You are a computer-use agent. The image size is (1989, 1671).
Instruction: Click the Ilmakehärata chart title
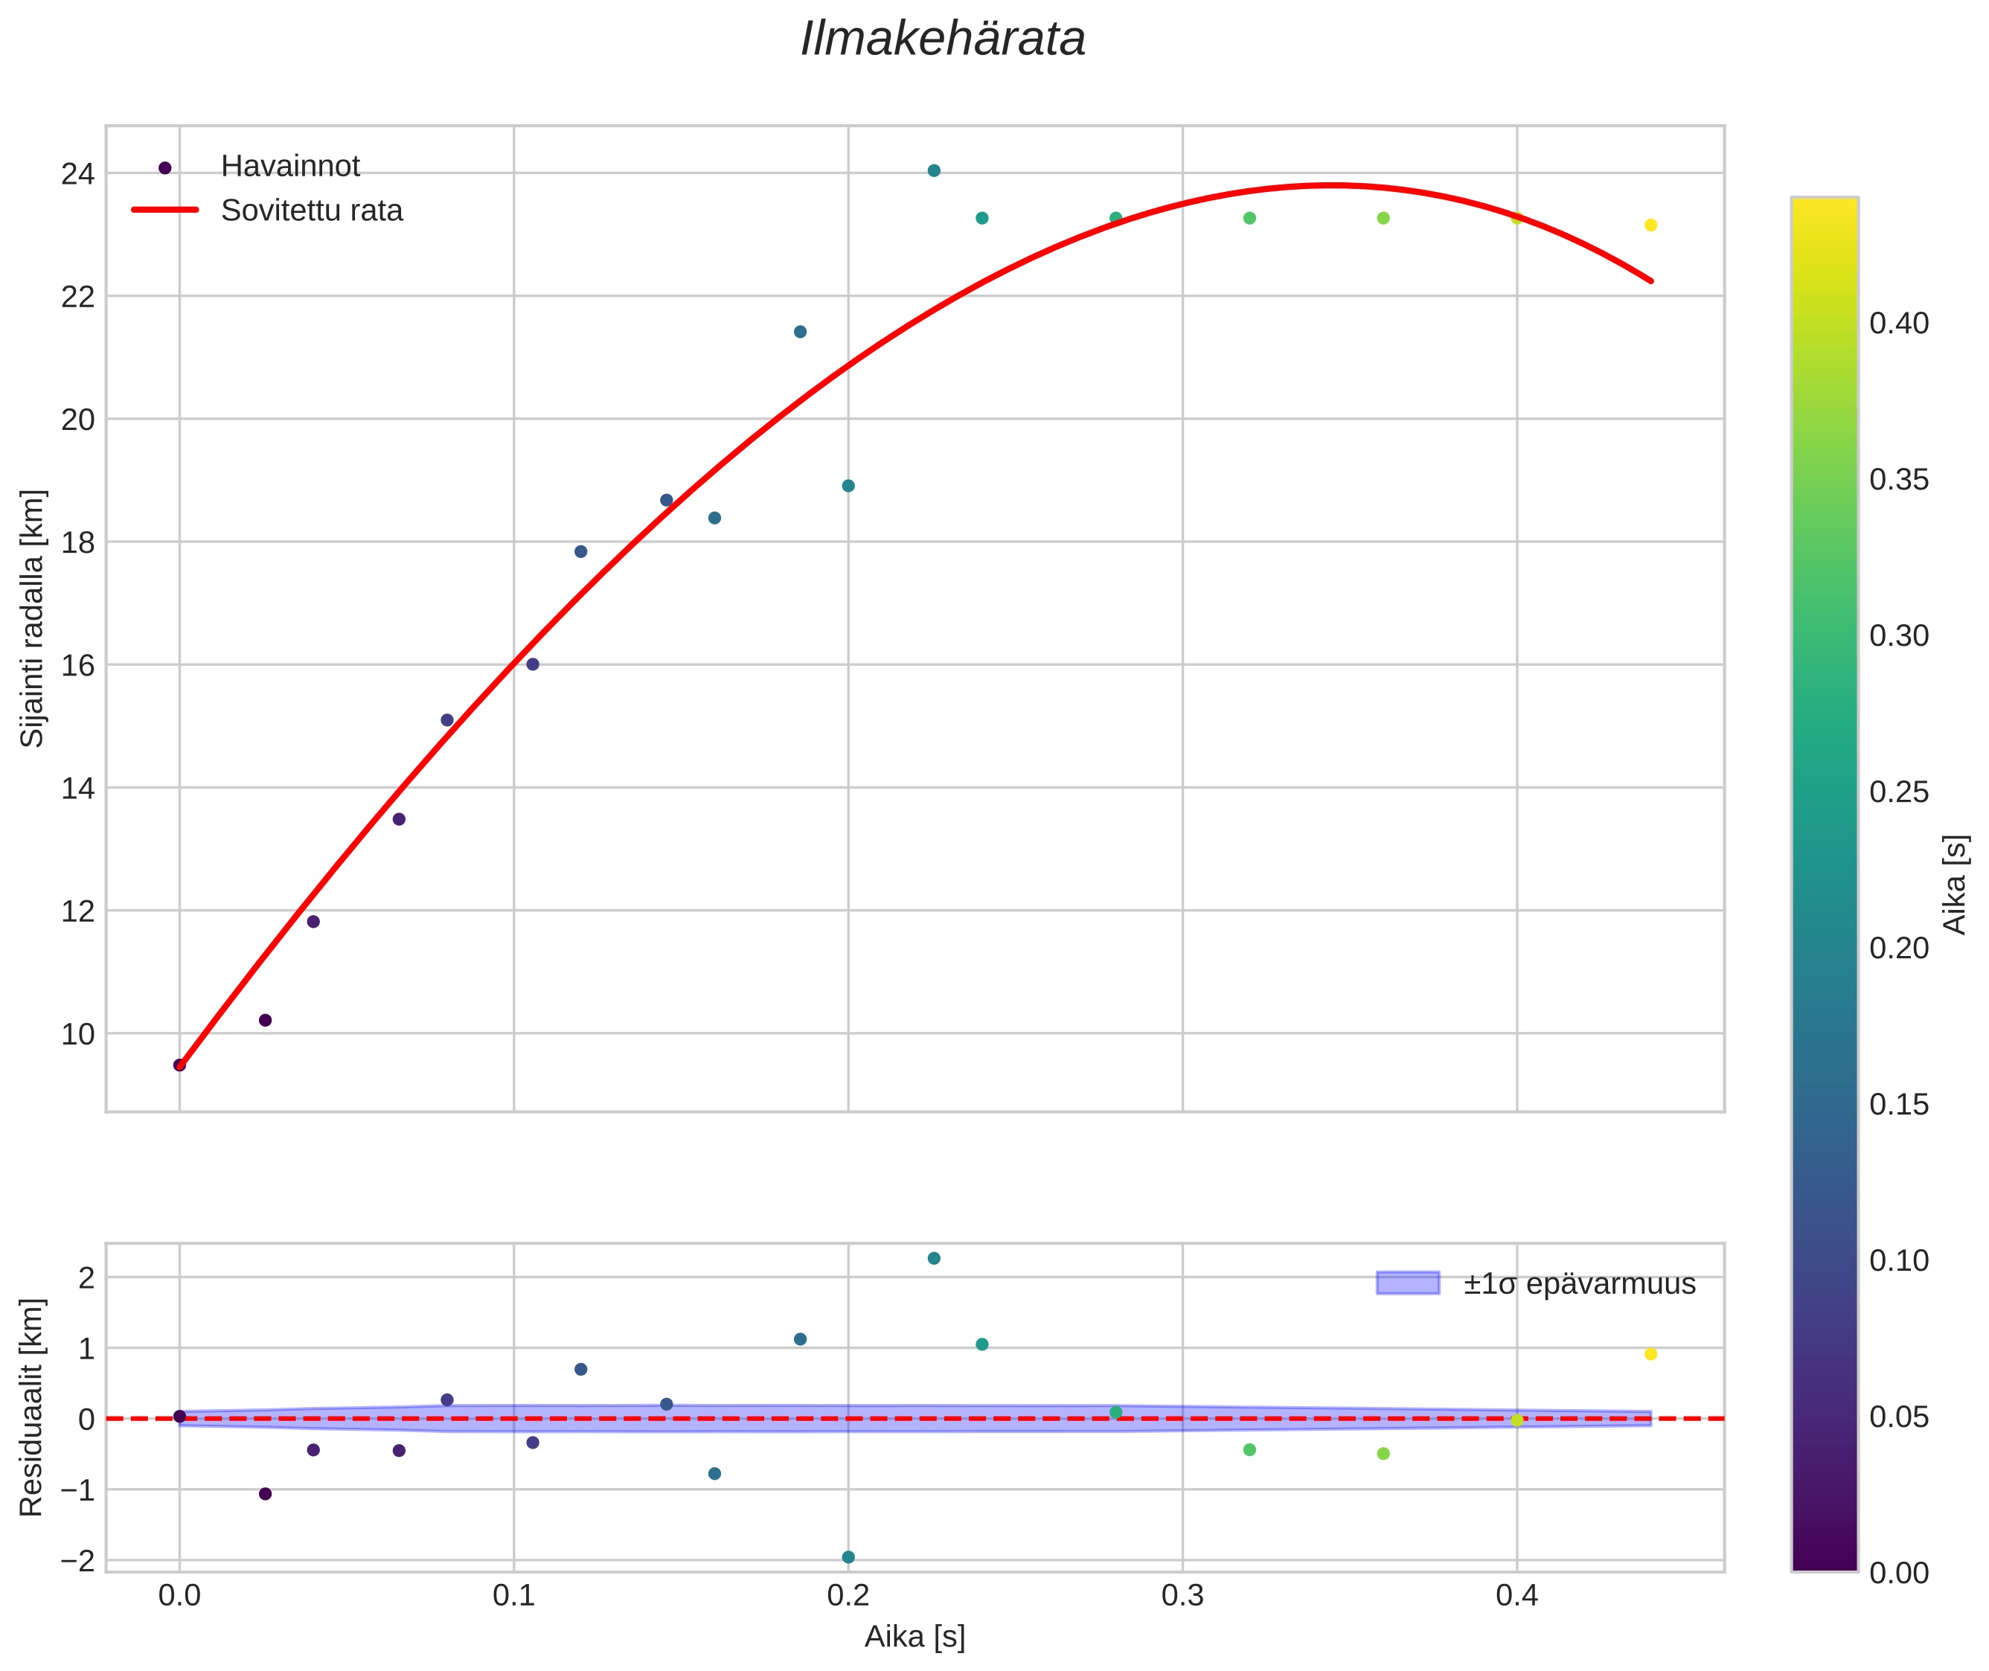pos(942,39)
